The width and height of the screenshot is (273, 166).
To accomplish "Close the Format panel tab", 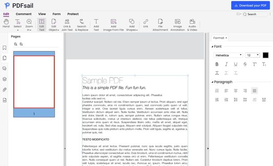I will [226, 38].
